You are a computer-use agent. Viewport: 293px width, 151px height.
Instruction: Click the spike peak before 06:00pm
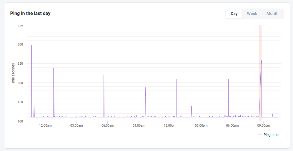click(228, 79)
